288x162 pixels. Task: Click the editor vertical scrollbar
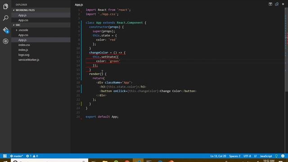click(286, 49)
